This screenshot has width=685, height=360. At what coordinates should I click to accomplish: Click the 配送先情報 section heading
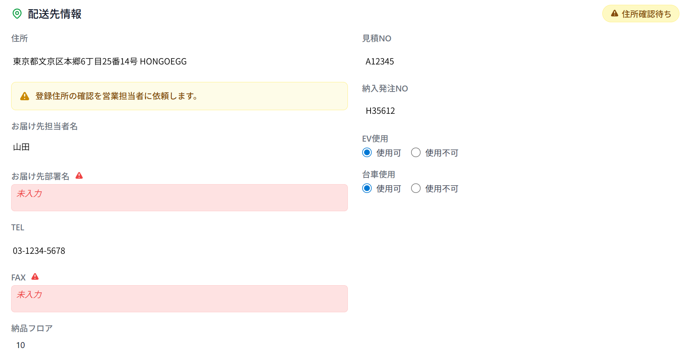(x=54, y=14)
